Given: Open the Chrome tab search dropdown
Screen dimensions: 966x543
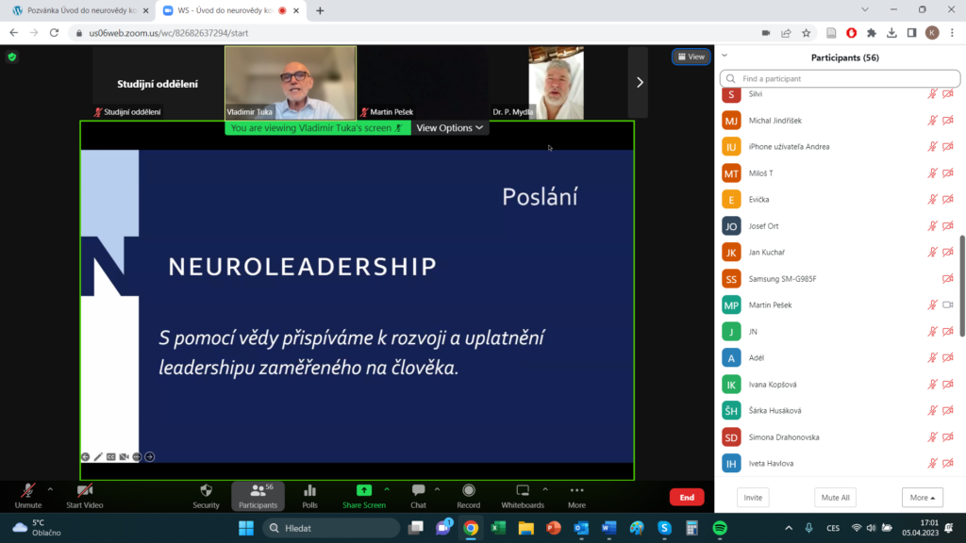Looking at the screenshot, I should point(865,9).
